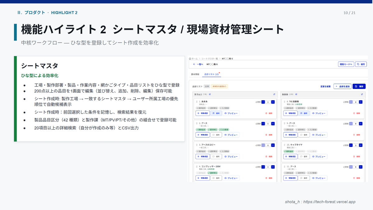Click the delete icon on the TIG溶接機 card
Viewport: 373px width, 210px height.
point(353,113)
